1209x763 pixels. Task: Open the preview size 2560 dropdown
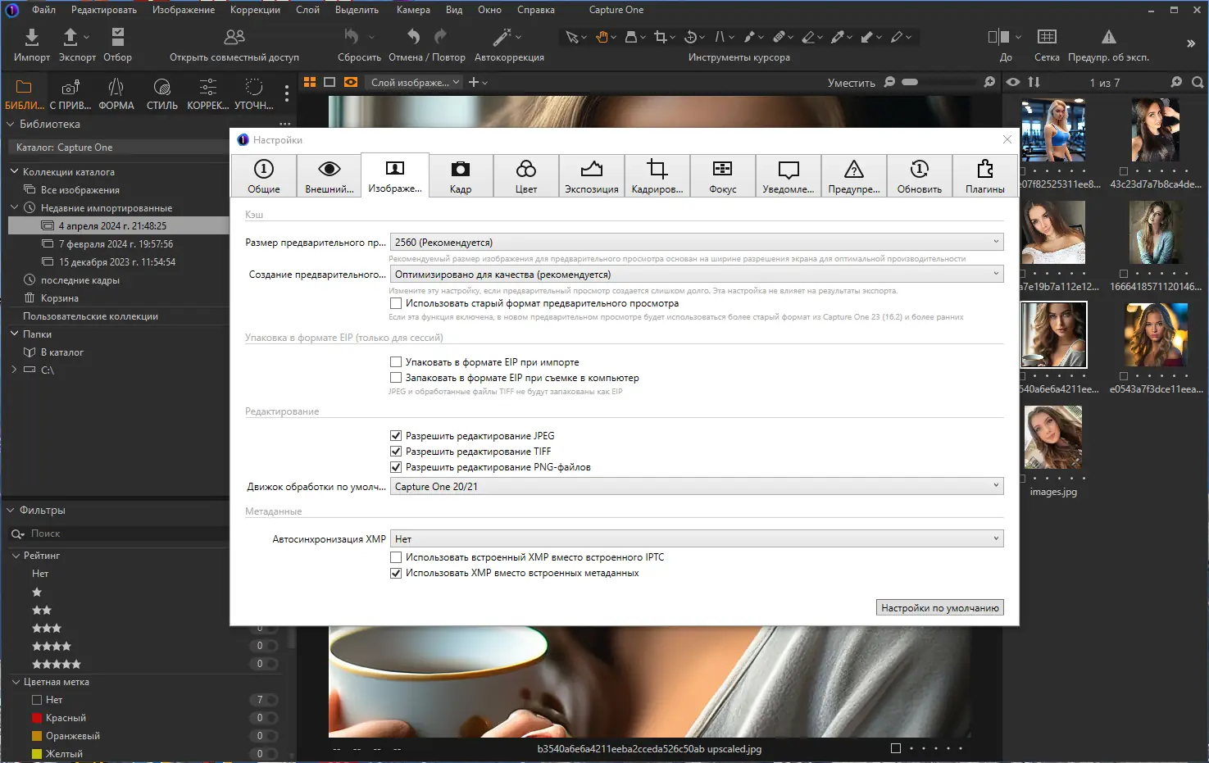pyautogui.click(x=696, y=243)
